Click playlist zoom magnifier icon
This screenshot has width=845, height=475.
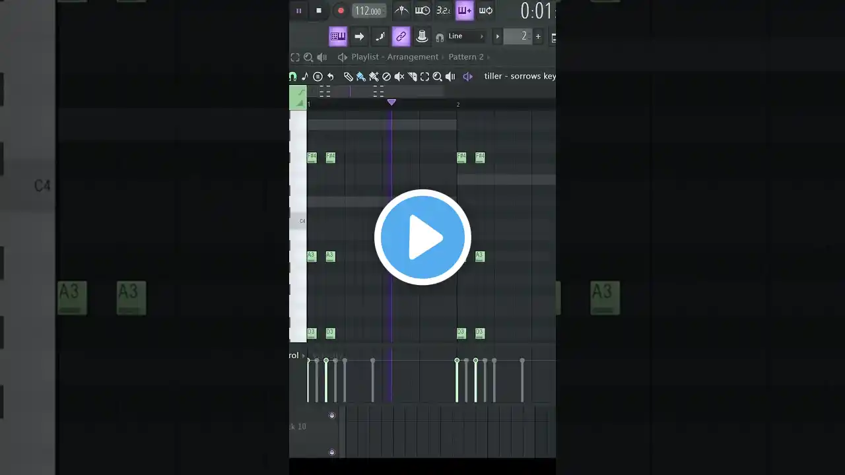click(x=308, y=57)
